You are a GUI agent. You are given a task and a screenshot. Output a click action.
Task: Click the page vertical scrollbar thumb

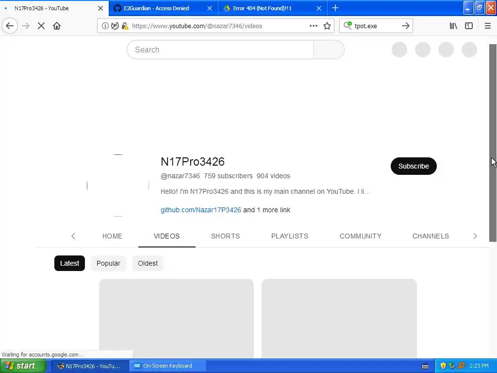[x=493, y=143]
